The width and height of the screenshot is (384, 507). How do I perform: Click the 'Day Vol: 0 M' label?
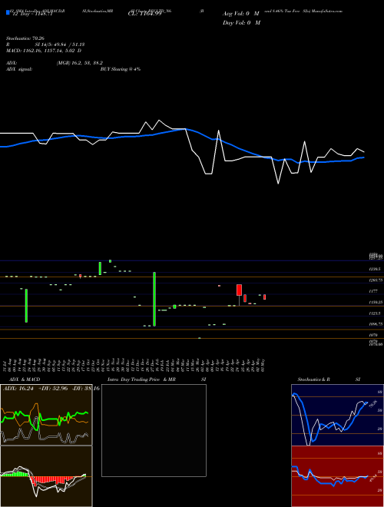coord(241,23)
